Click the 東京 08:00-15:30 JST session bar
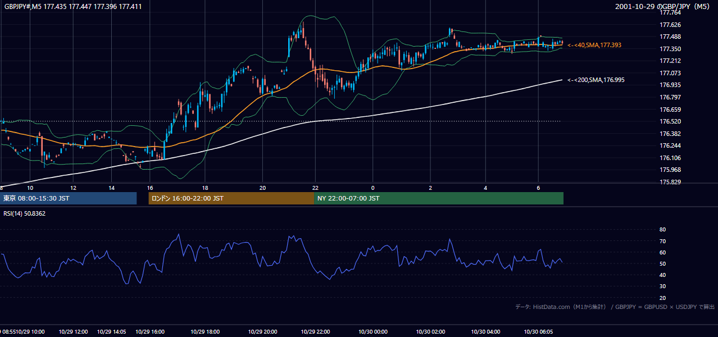718x337 pixels. click(68, 198)
